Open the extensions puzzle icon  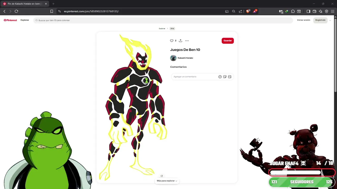point(293,11)
